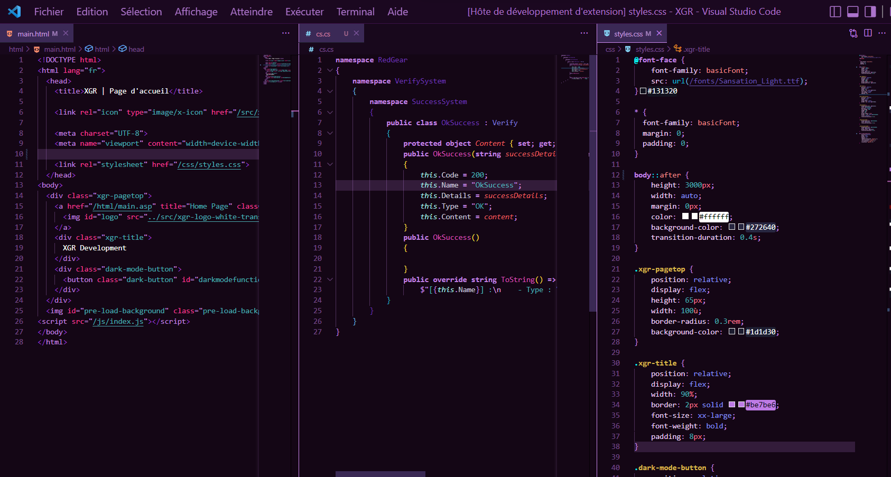Screen dimensions: 891x477
Task: Click the split editor icon above styles.css
Action: pos(868,33)
